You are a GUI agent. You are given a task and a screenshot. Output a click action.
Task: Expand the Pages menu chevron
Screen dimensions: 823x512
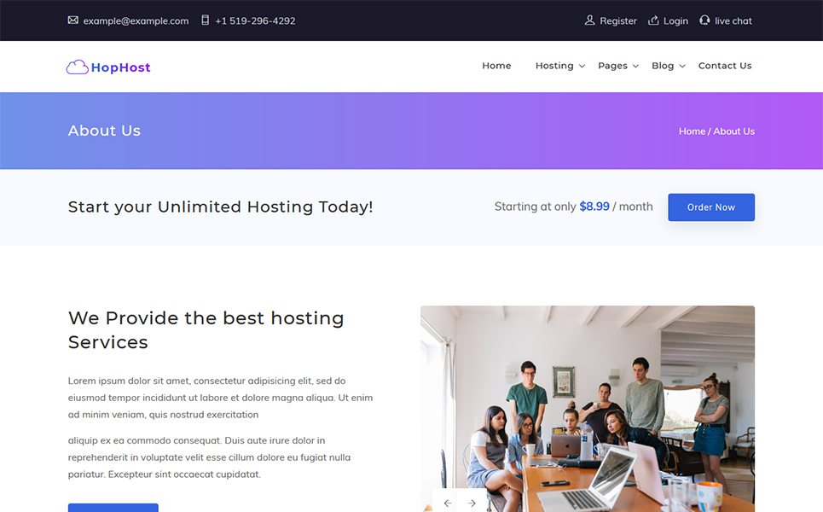[635, 67]
